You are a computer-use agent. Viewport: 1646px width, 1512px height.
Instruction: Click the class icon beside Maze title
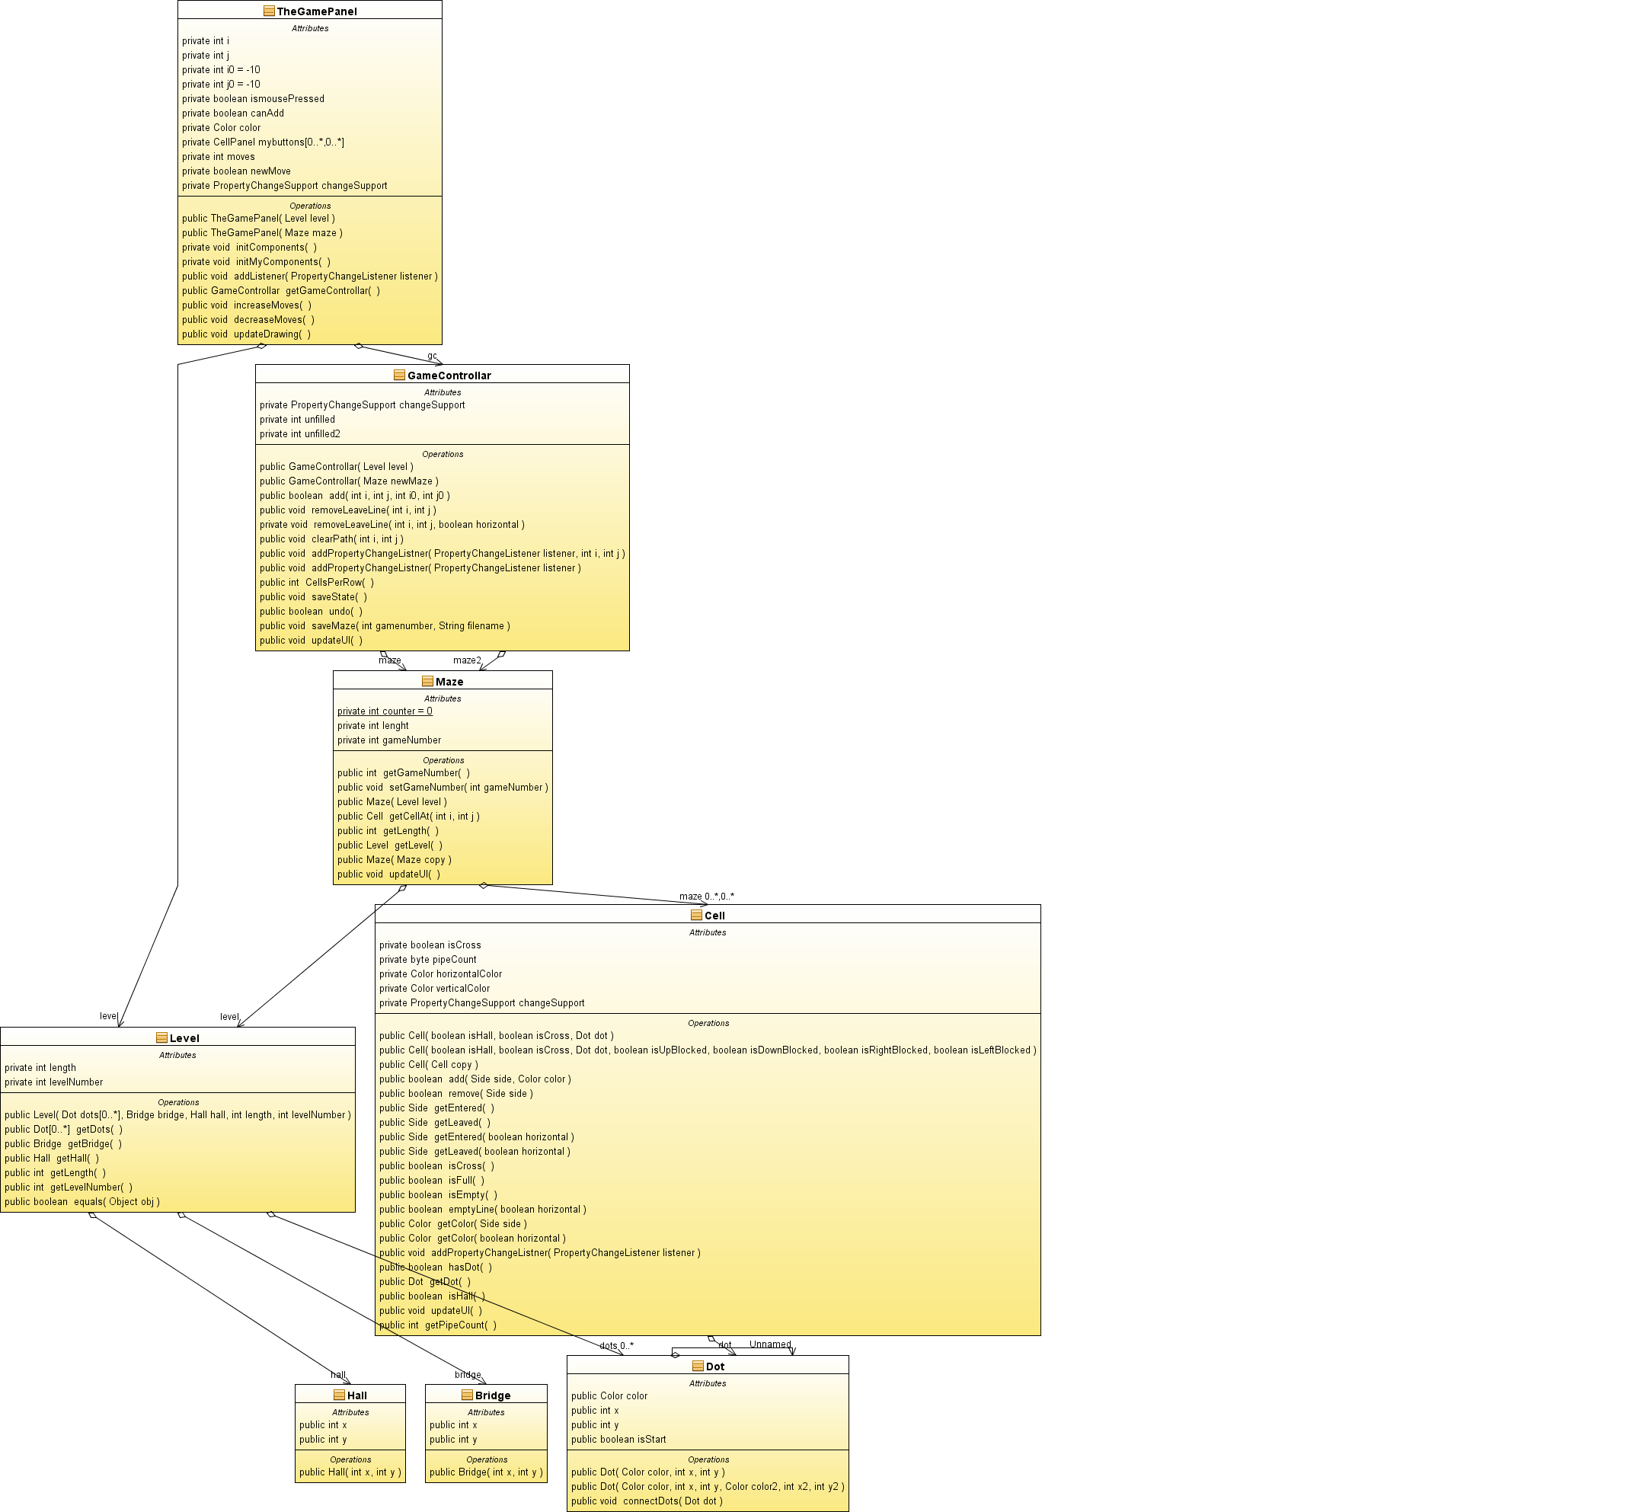427,681
